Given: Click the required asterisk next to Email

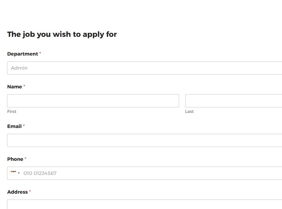Looking at the screenshot, I should point(24,126).
